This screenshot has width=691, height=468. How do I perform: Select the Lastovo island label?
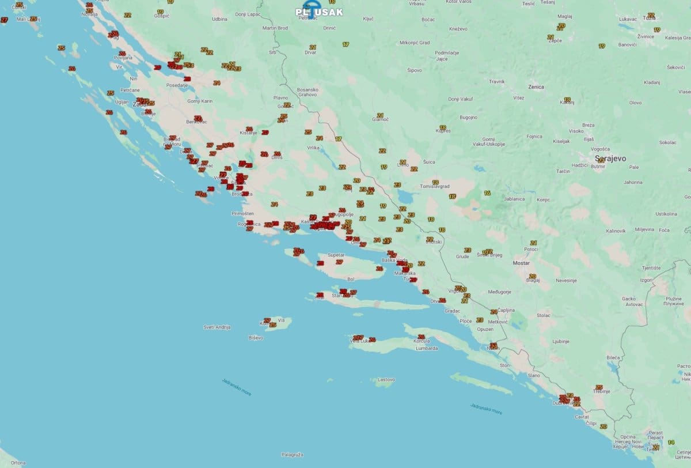click(x=386, y=380)
